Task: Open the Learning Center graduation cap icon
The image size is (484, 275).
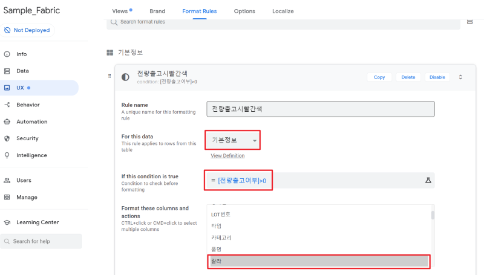Action: pyautogui.click(x=7, y=222)
